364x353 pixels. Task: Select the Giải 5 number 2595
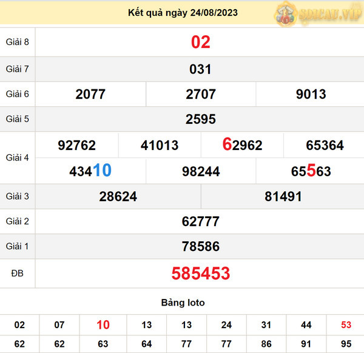(200, 119)
